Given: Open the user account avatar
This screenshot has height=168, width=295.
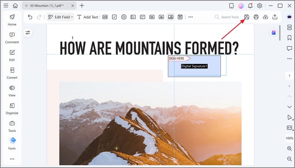Looking at the screenshot, I should point(241,6).
